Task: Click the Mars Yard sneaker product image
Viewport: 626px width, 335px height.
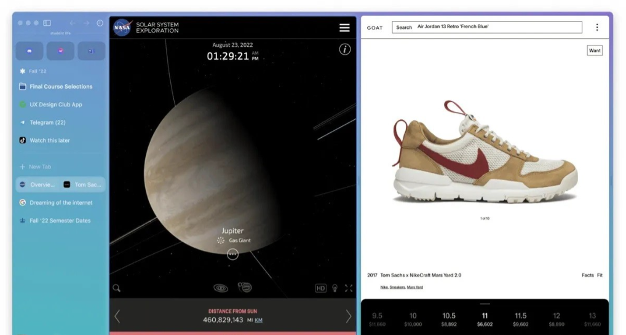Action: [485, 153]
